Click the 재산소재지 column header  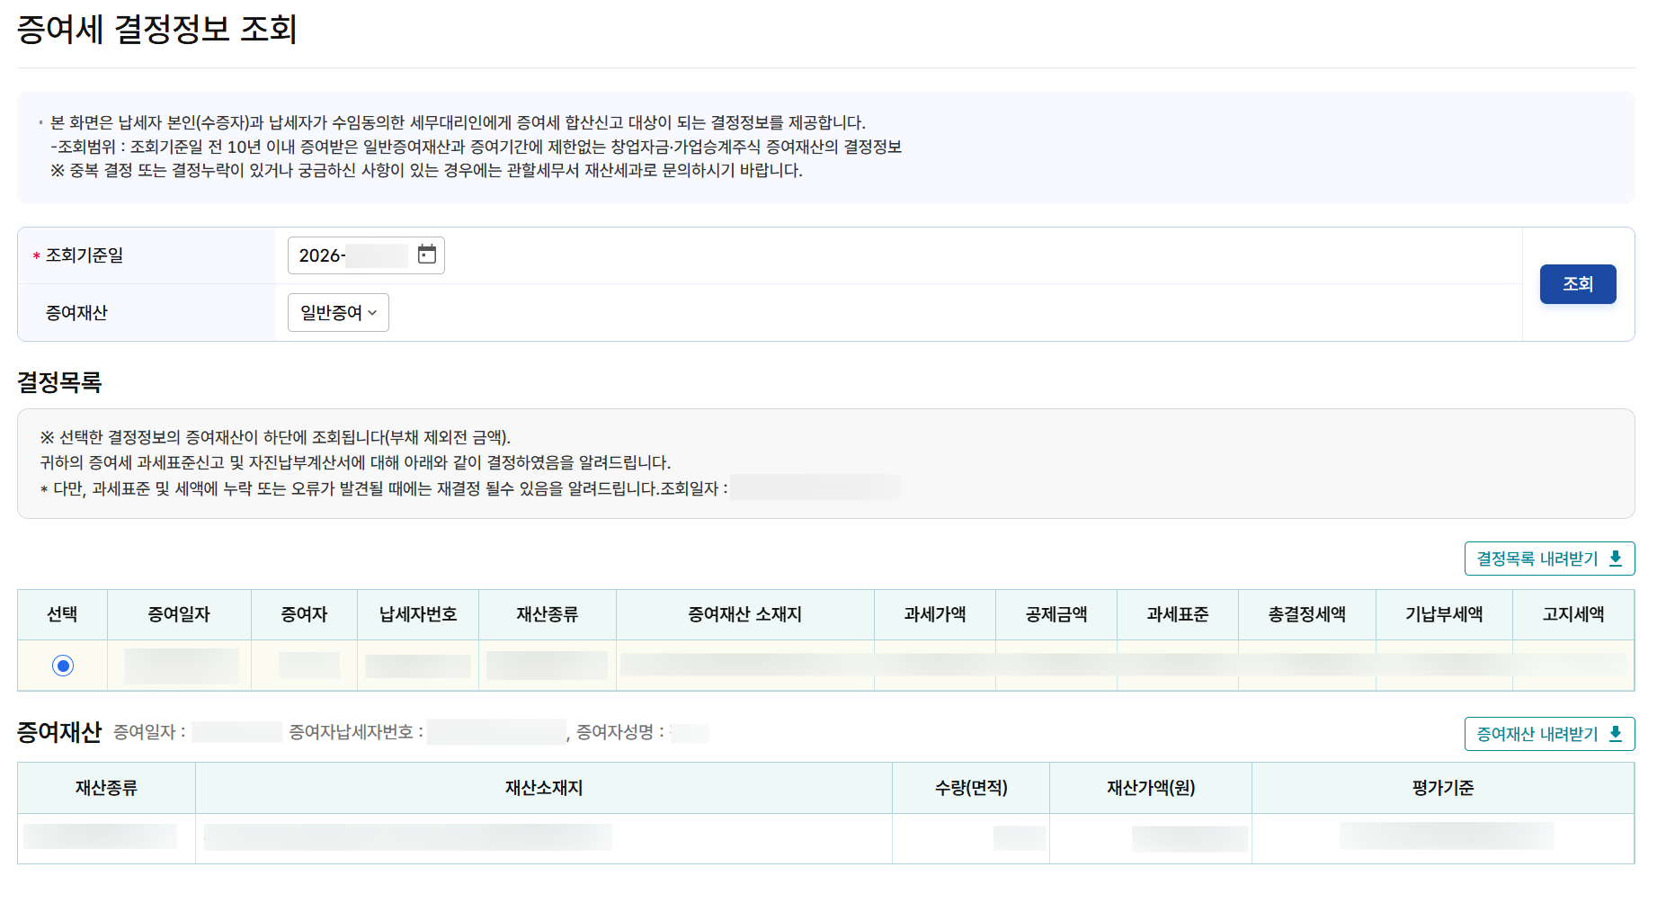click(544, 788)
